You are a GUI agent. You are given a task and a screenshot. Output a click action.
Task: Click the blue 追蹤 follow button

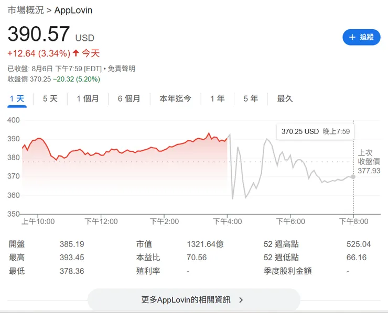coord(361,37)
